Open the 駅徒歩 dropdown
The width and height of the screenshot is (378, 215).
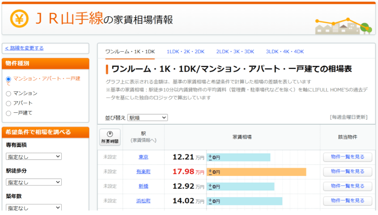[x=34, y=182]
